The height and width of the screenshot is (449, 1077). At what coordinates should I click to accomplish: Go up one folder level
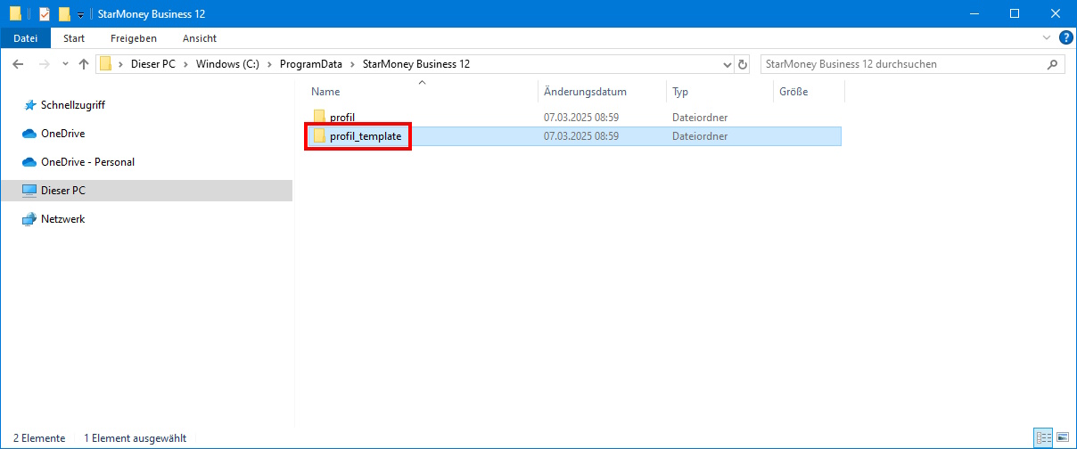tap(84, 64)
